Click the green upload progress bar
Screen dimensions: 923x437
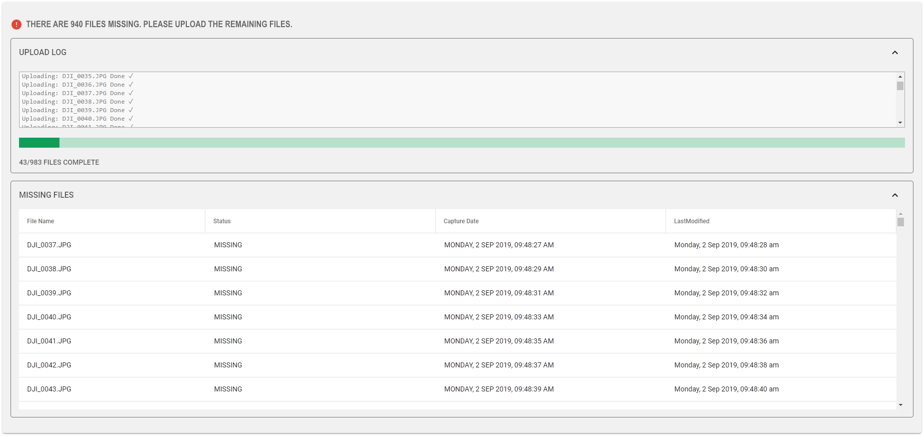click(462, 143)
